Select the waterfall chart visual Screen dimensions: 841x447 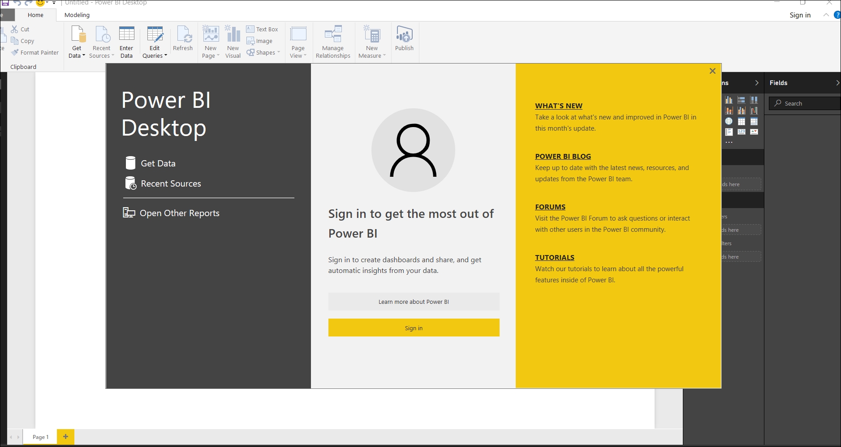(x=754, y=111)
